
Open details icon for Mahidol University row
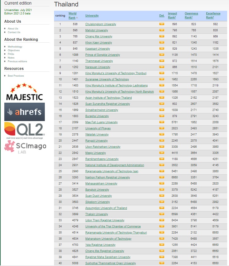[161, 30]
